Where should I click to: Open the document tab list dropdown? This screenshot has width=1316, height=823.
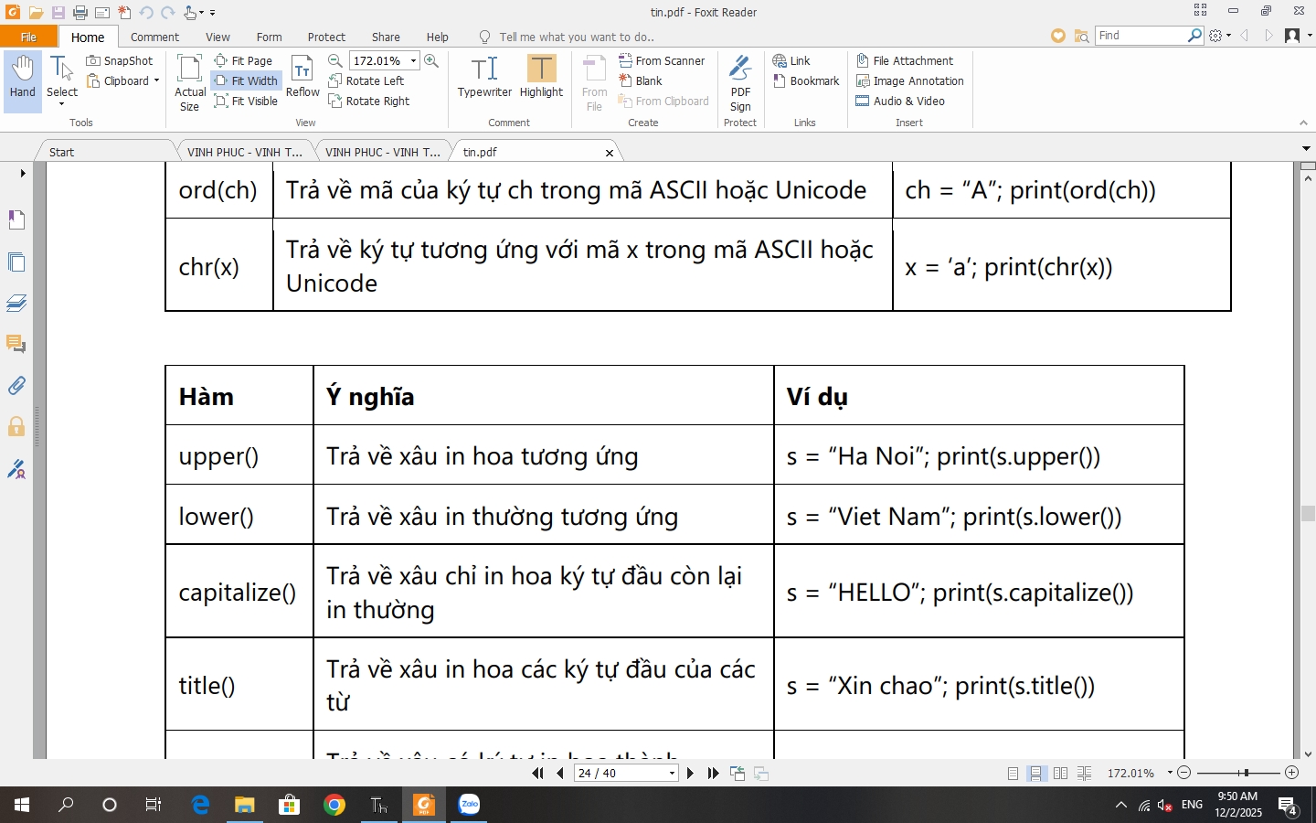tap(1307, 148)
